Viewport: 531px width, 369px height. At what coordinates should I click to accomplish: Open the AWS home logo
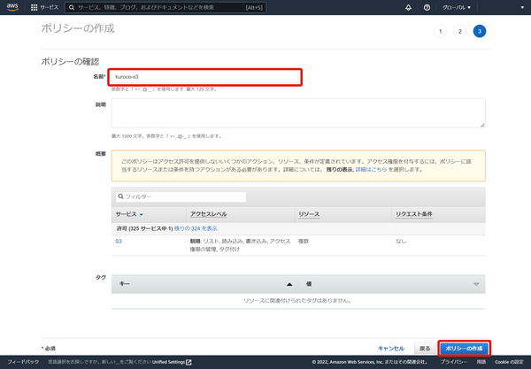tap(12, 7)
